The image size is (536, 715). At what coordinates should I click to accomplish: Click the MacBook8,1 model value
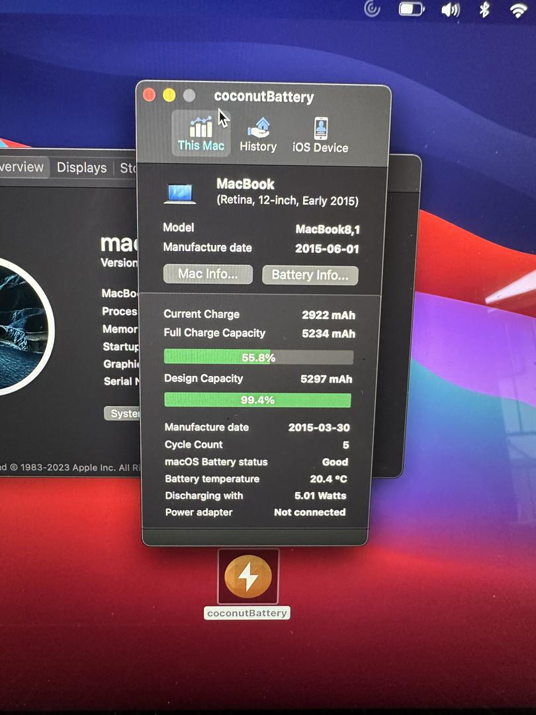[328, 229]
